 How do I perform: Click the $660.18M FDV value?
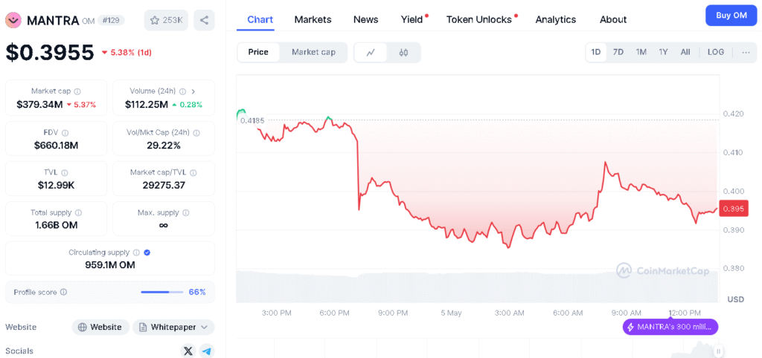[x=56, y=145]
